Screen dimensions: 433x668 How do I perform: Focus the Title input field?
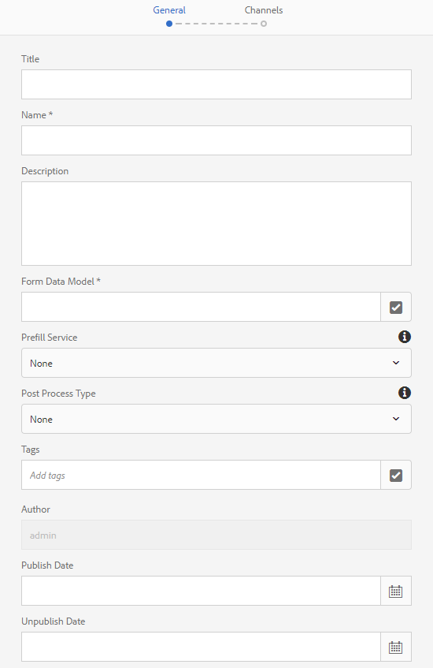(x=216, y=84)
